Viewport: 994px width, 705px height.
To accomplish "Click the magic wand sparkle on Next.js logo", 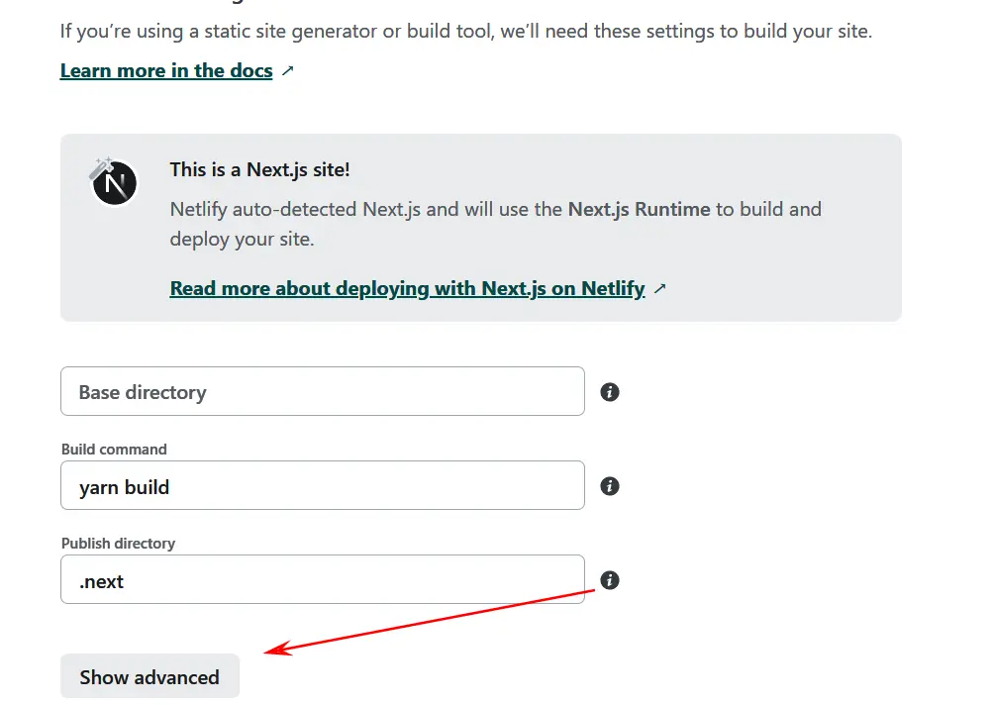I will pos(98,166).
